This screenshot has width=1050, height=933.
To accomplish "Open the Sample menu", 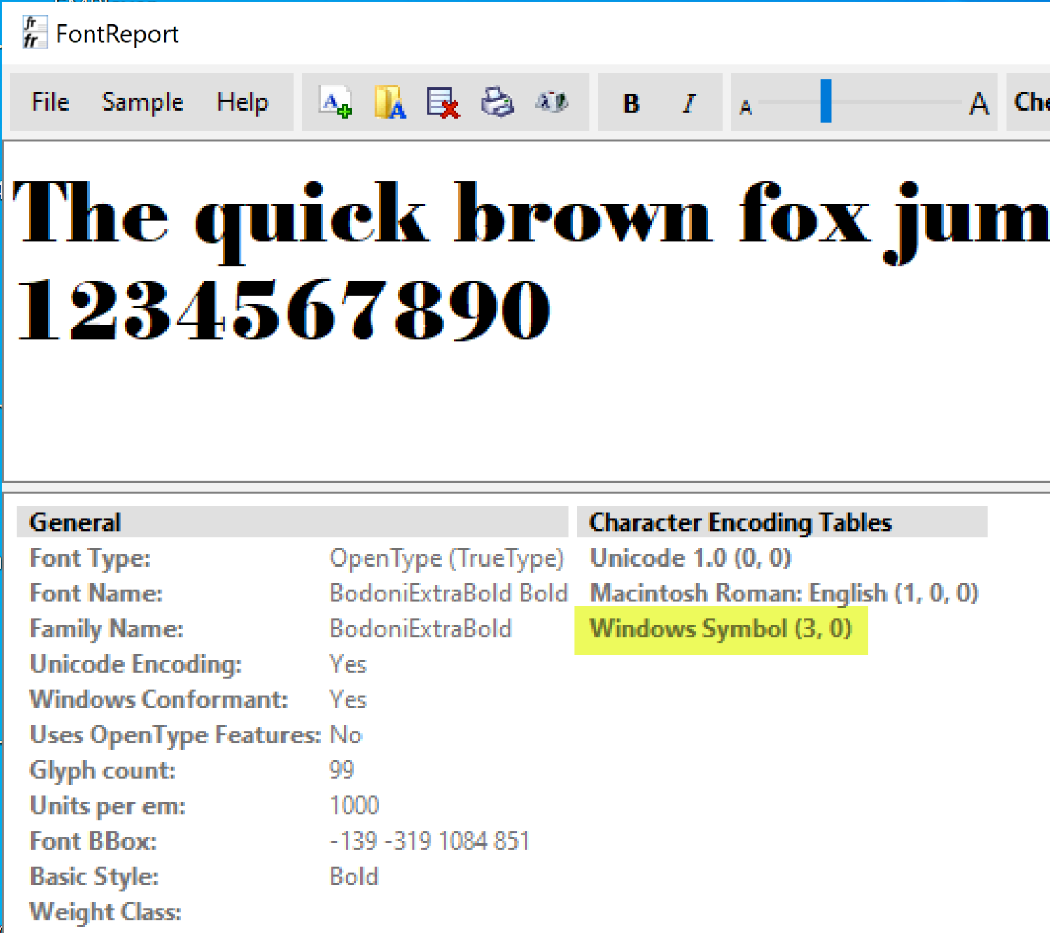I will tap(142, 101).
